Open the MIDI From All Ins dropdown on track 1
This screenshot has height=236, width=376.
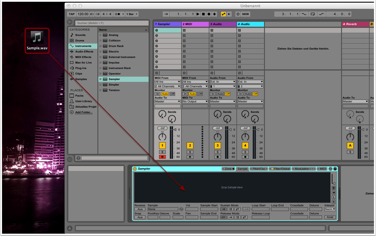(167, 82)
